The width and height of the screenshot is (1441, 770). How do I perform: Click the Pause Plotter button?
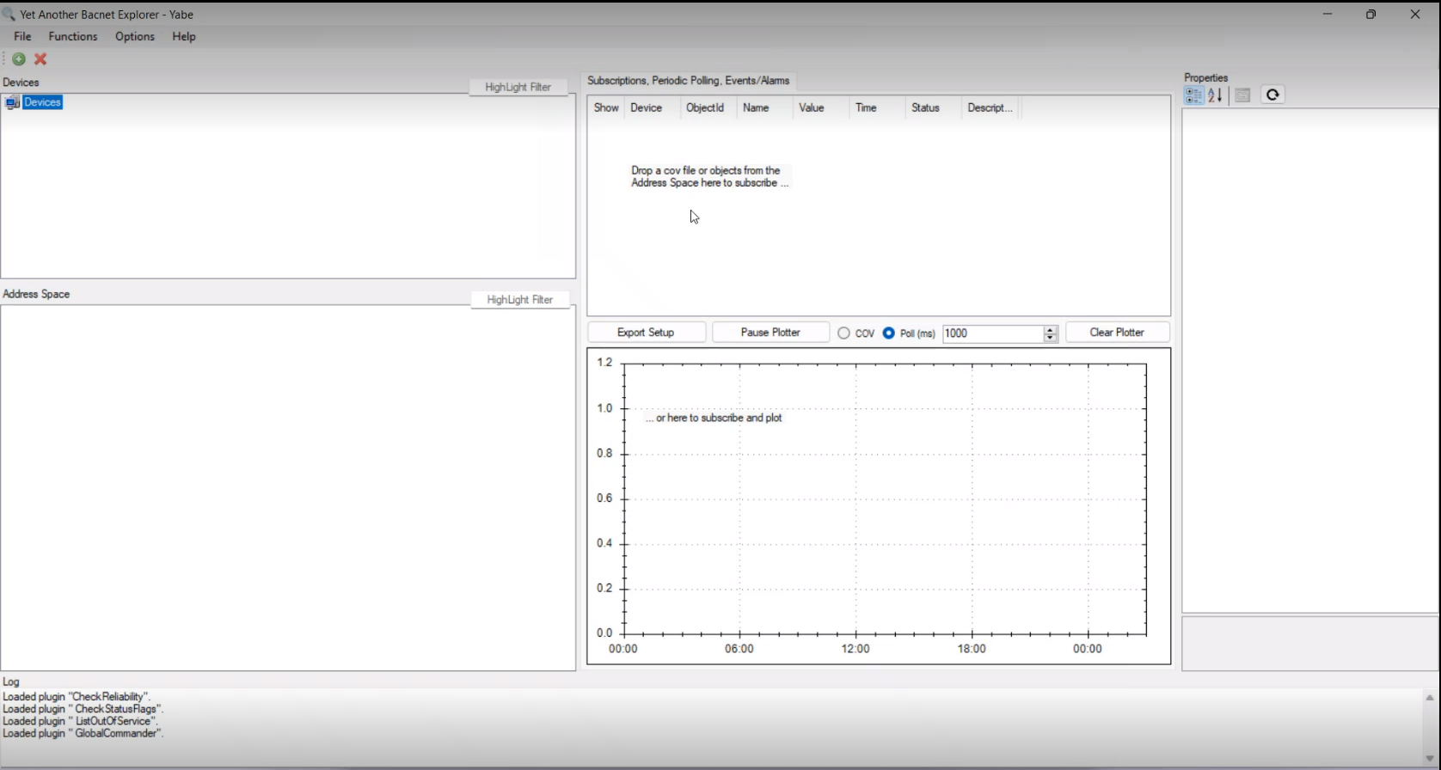(x=771, y=333)
